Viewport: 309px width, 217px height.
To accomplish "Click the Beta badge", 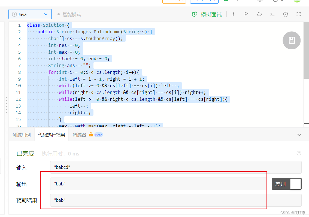I will pos(99,135).
